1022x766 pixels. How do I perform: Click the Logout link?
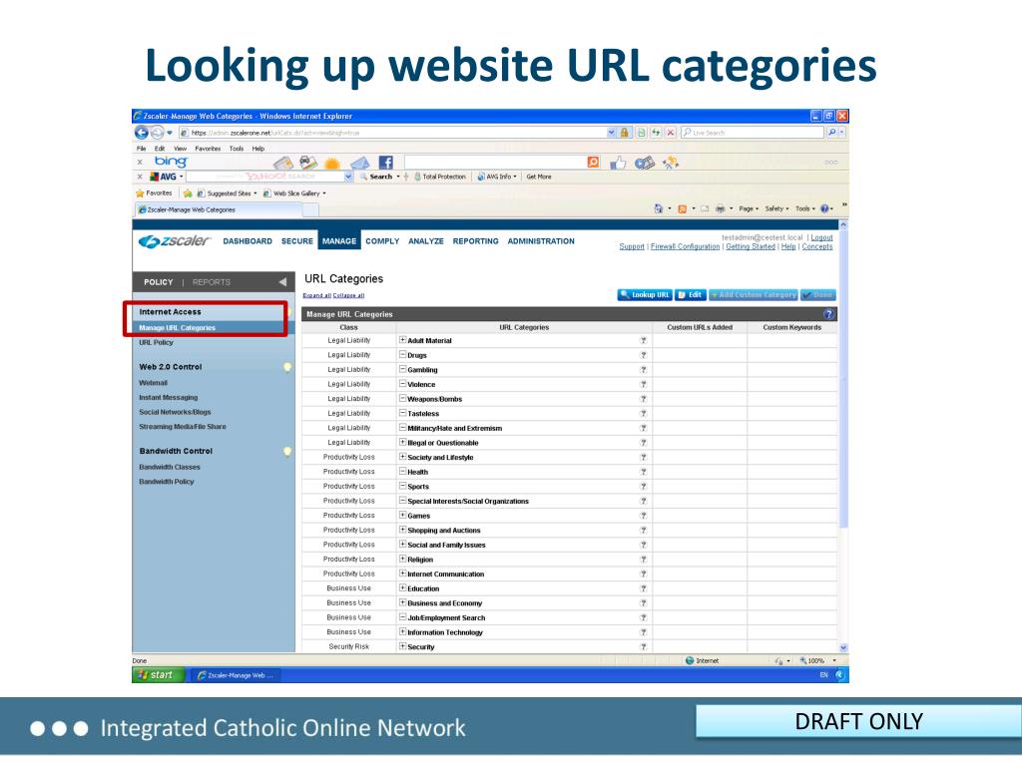click(822, 237)
